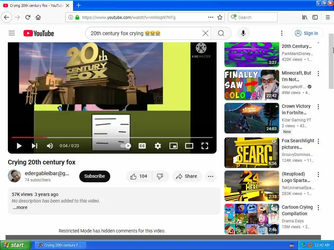The height and width of the screenshot is (250, 334).
Task: Switch to theater mode
Action: pyautogui.click(x=189, y=146)
